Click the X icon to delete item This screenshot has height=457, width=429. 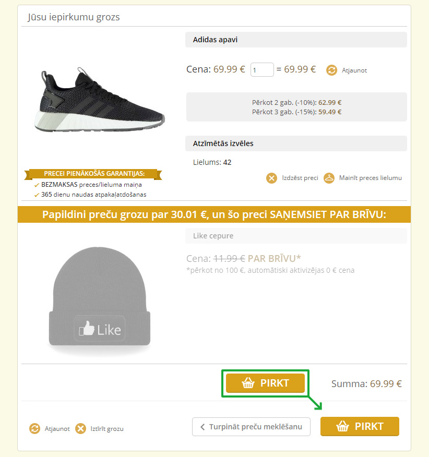point(271,178)
